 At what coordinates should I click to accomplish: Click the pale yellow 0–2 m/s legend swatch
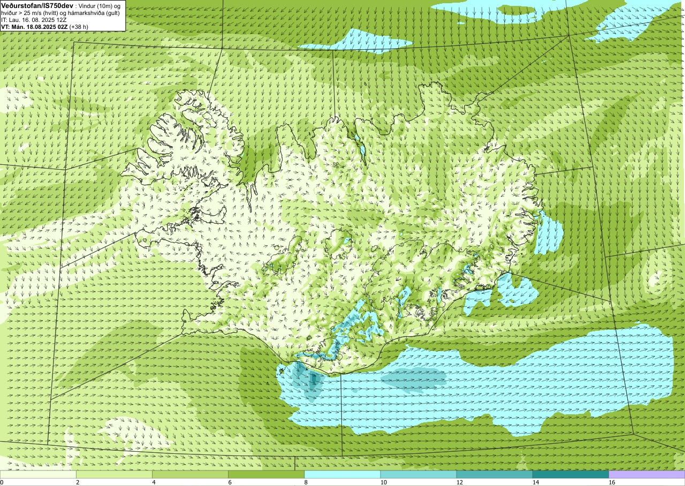click(x=38, y=474)
